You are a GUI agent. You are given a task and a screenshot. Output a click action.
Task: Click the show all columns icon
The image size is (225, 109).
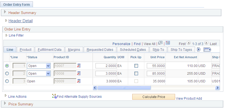(207, 49)
